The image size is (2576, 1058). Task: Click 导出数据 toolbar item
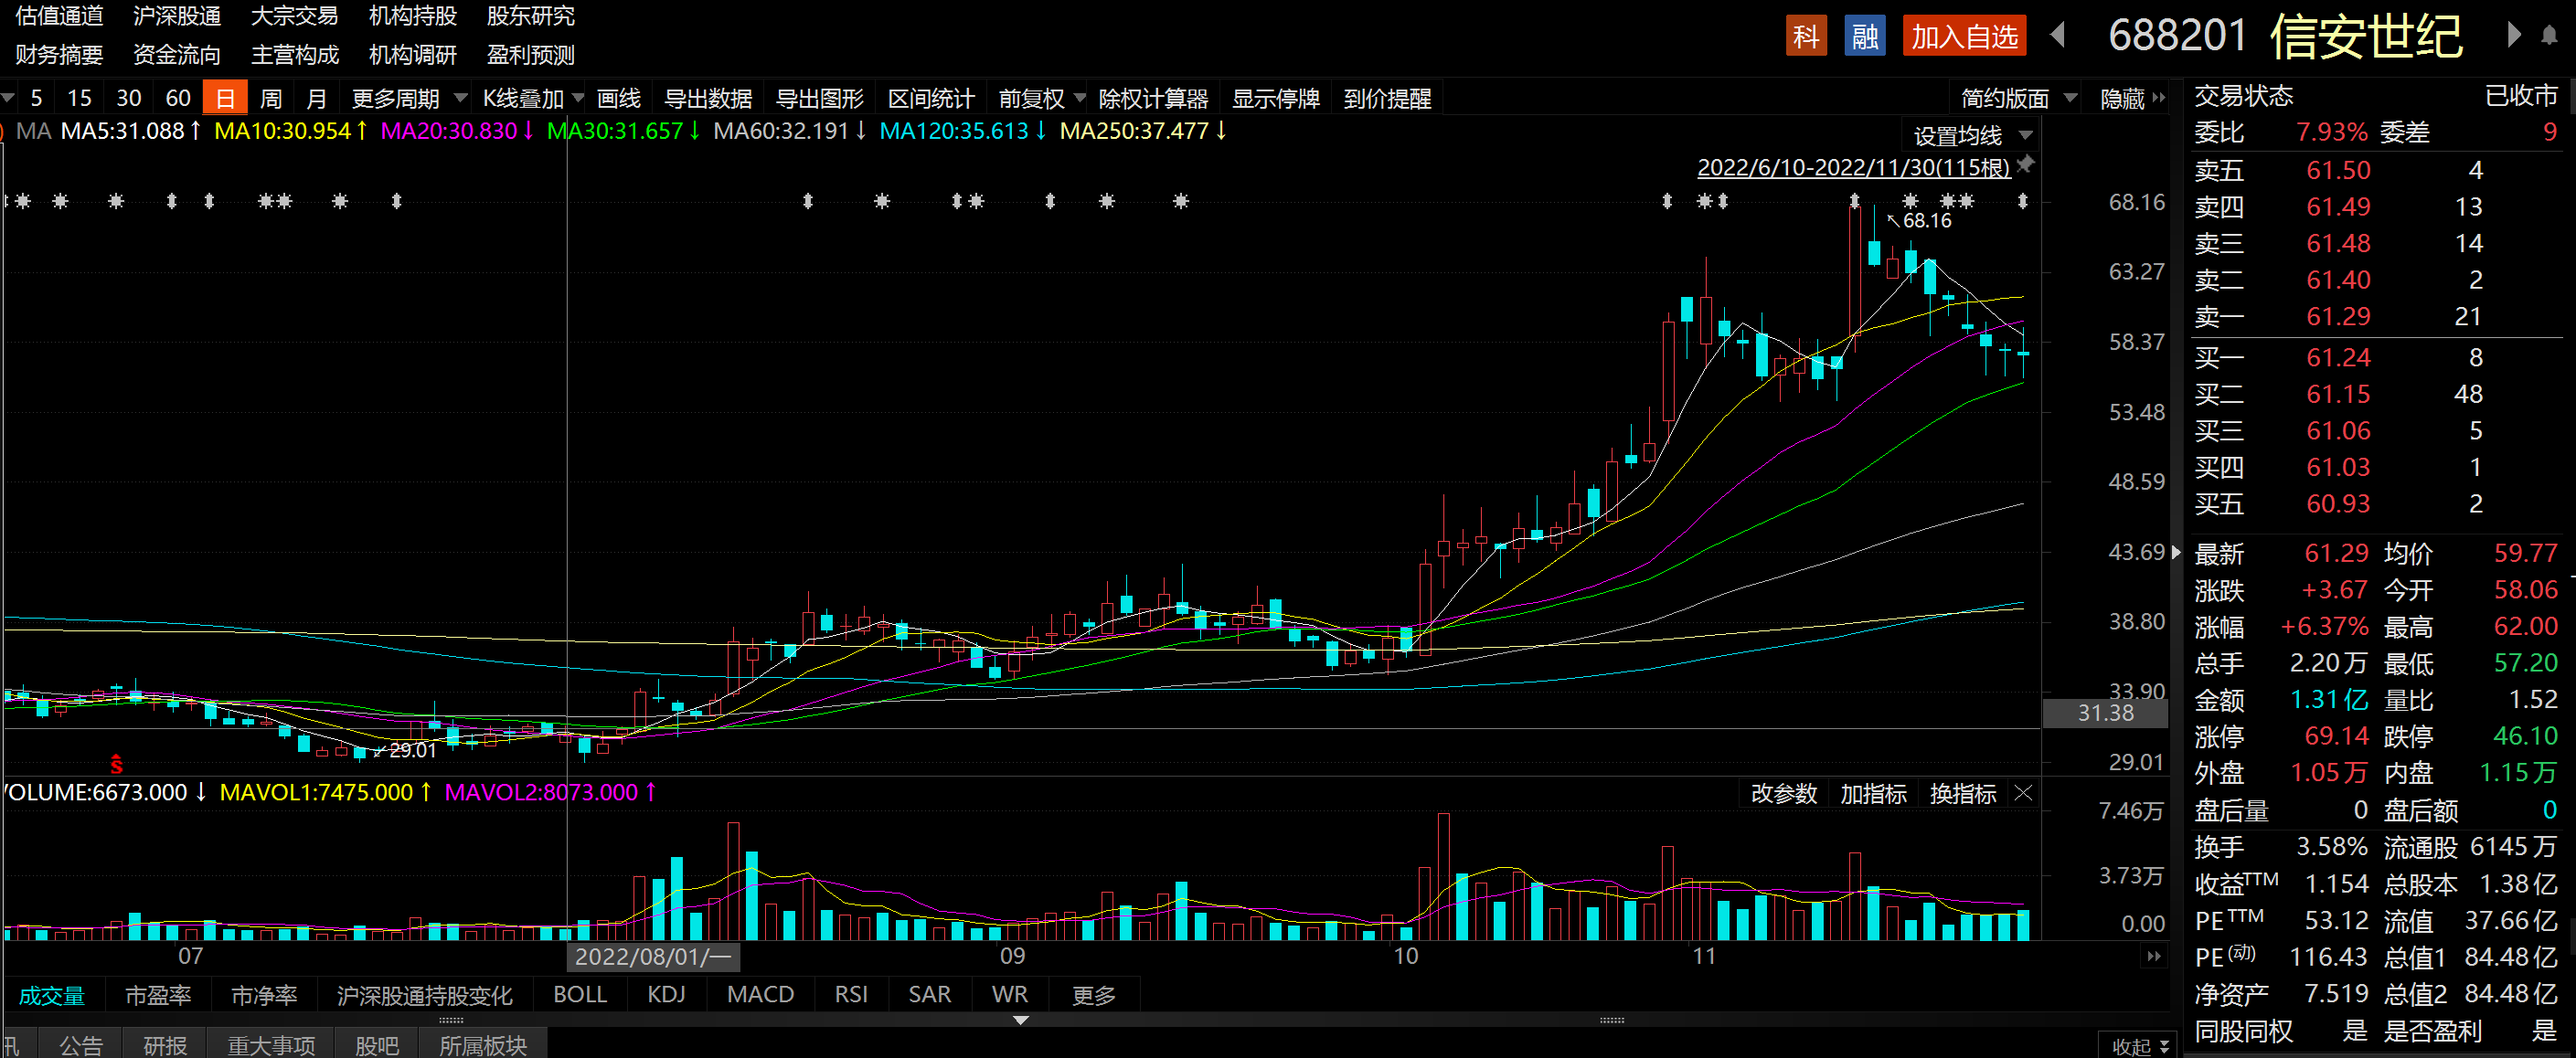point(708,98)
